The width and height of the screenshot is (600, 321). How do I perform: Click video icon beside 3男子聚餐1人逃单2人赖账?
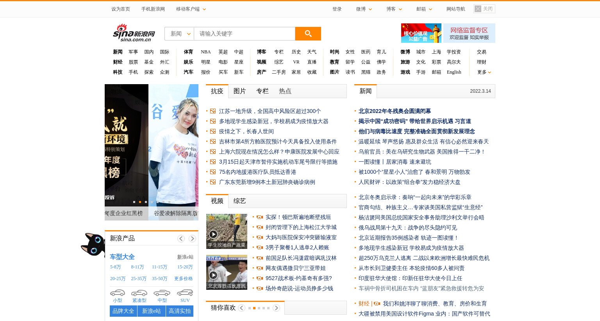[260, 247]
